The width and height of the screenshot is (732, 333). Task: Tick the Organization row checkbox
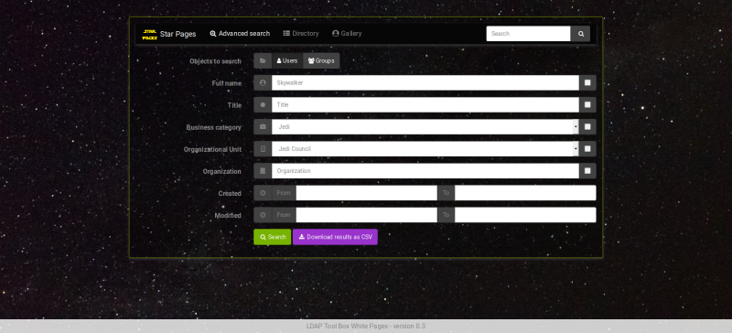pyautogui.click(x=587, y=171)
